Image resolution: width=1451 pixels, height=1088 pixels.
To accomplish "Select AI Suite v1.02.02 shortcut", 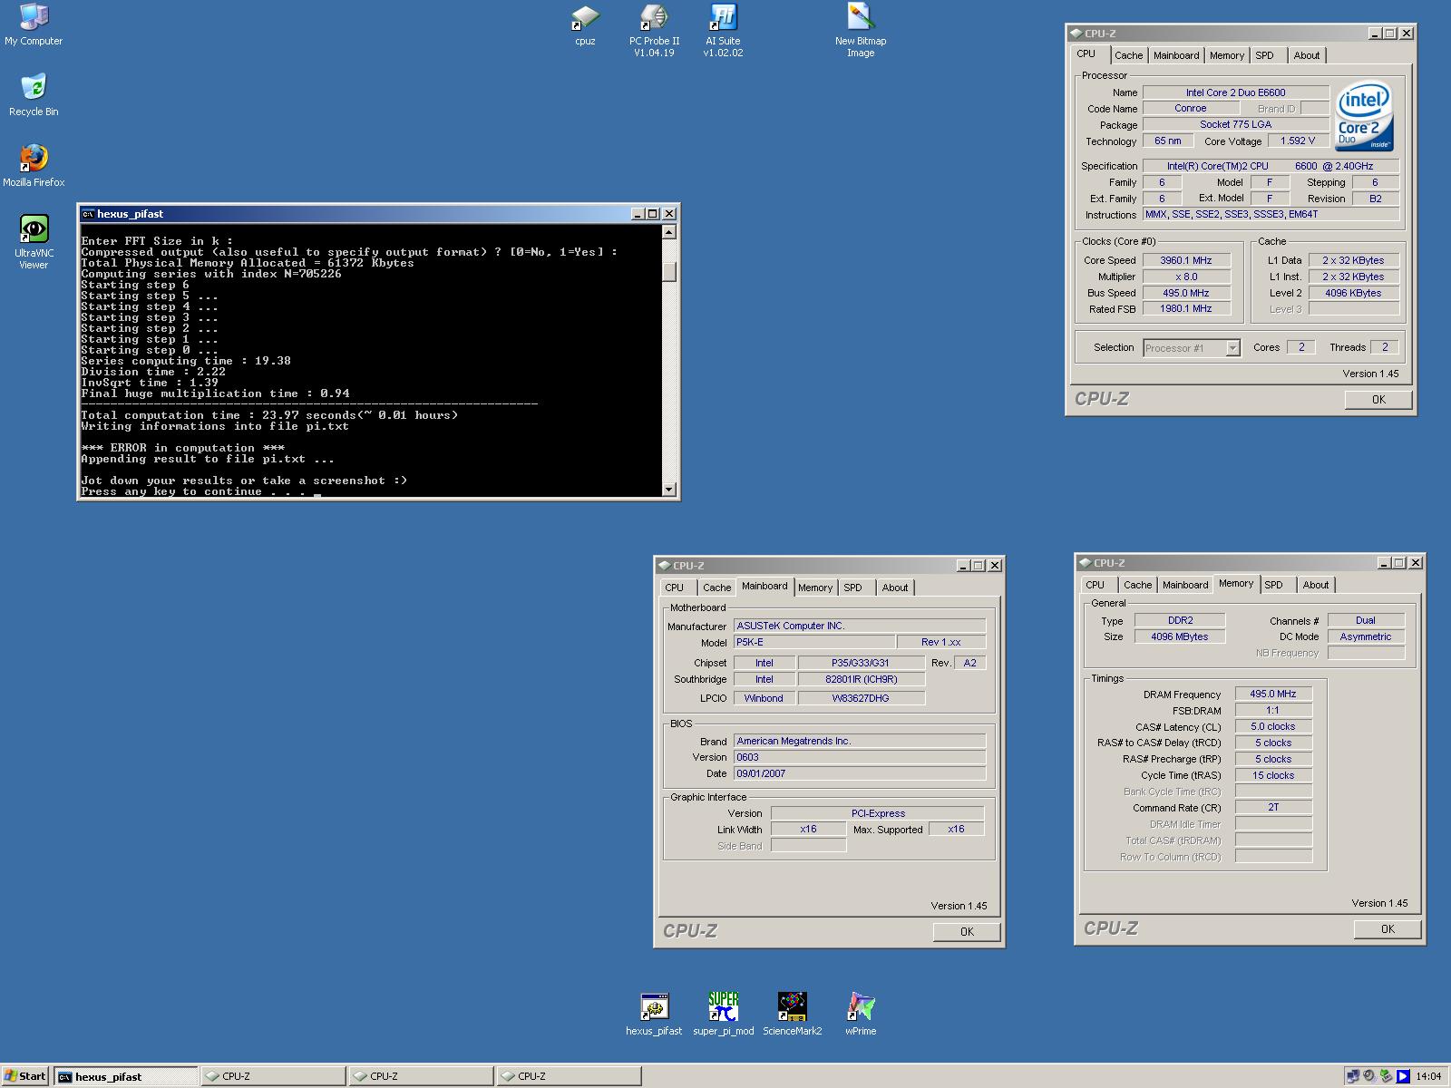I will tap(723, 30).
